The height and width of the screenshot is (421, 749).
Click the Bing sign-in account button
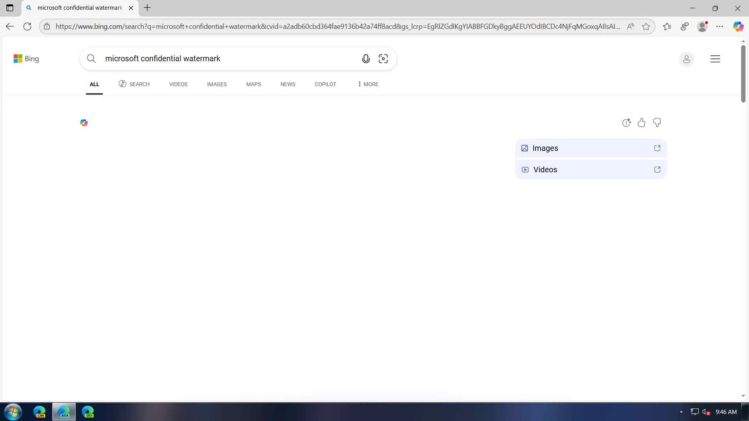[686, 59]
